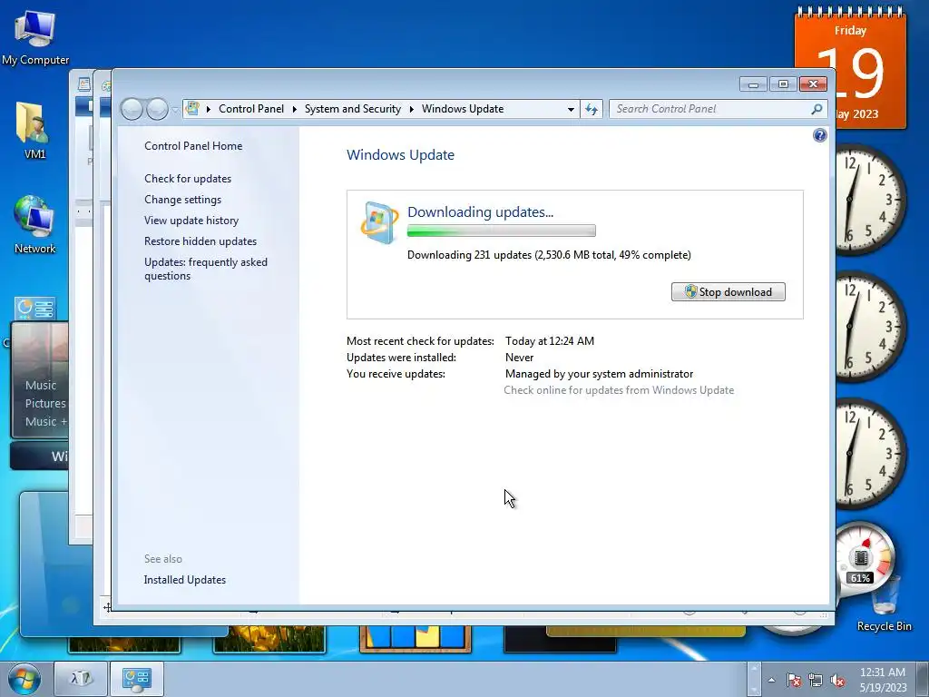The image size is (929, 697).
Task: Click 'Today at 12:24 AM' text
Action: point(550,341)
